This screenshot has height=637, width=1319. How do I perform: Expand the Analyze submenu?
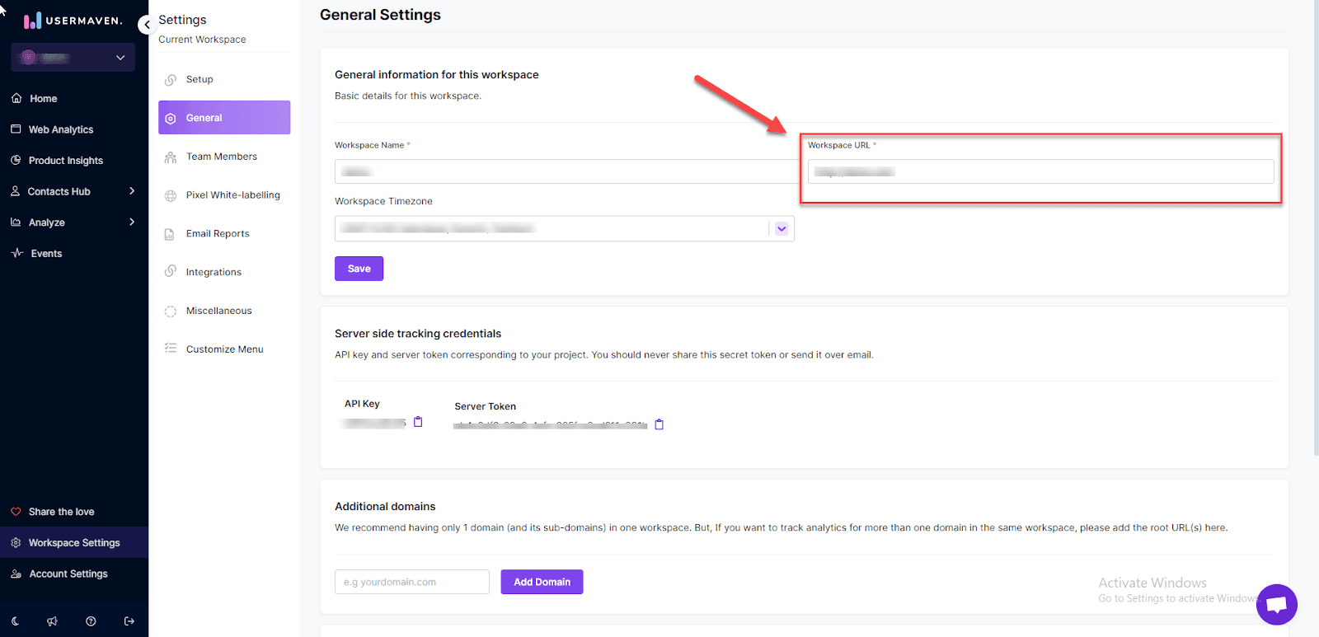coord(132,222)
